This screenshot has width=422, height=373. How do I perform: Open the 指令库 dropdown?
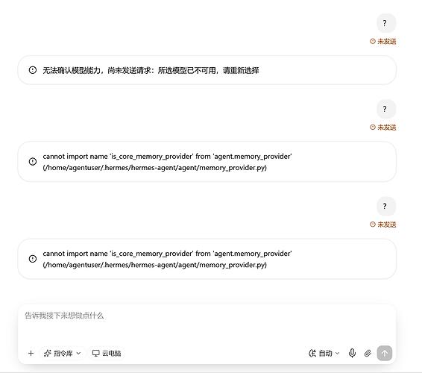pos(63,353)
